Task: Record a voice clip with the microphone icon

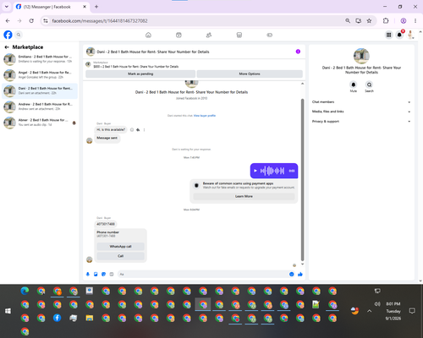Action: [88, 274]
